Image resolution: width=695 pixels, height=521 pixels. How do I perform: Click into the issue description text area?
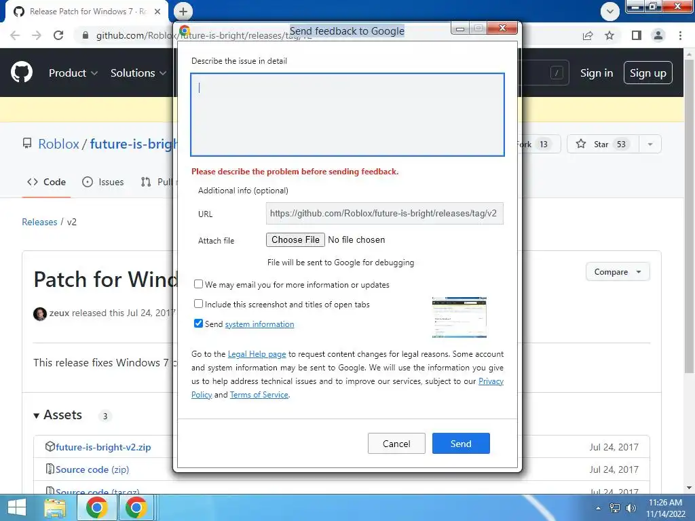click(347, 115)
